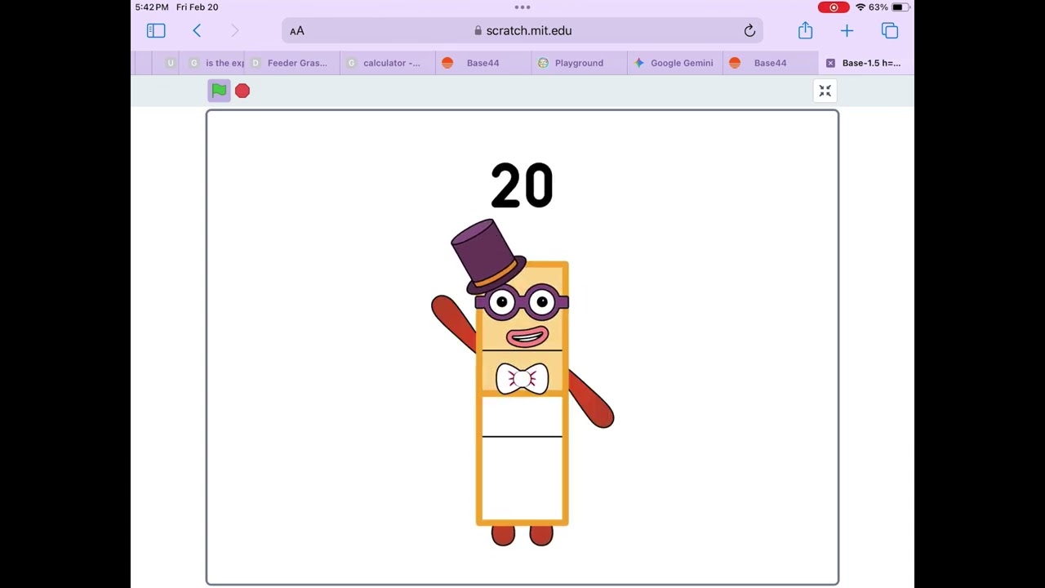Image resolution: width=1045 pixels, height=588 pixels.
Task: Switch to the Google Gemini tab
Action: [674, 63]
